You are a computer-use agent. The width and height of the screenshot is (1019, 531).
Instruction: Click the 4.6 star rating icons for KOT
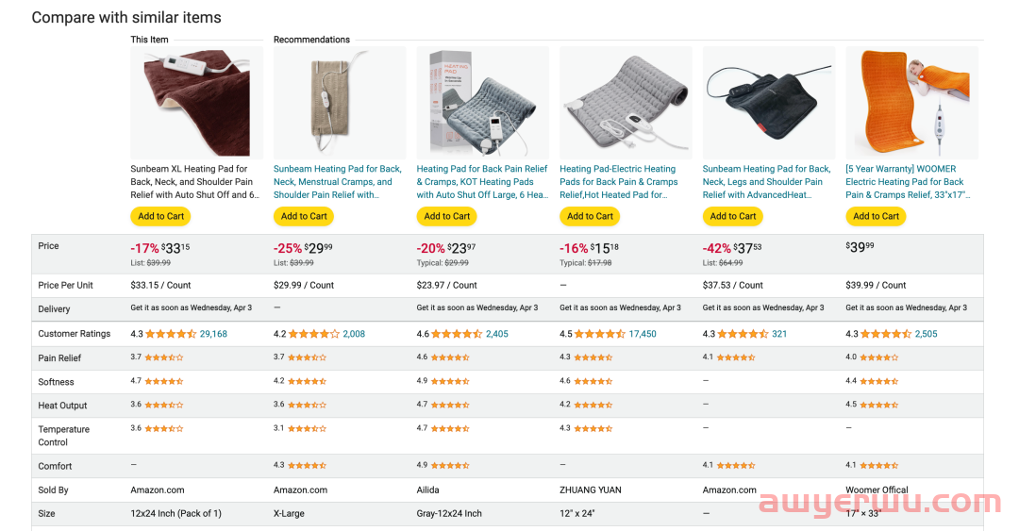click(x=457, y=334)
